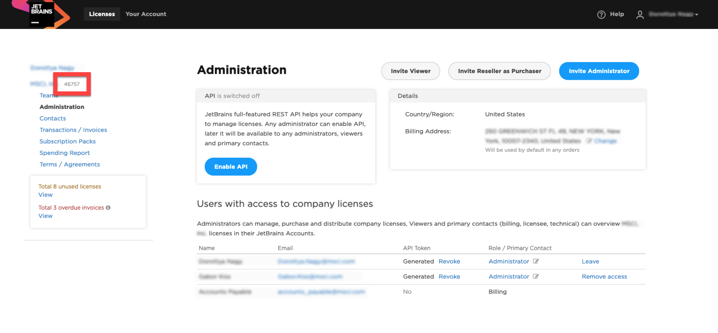Go to Teams in sidebar
The height and width of the screenshot is (333, 718).
coord(48,95)
